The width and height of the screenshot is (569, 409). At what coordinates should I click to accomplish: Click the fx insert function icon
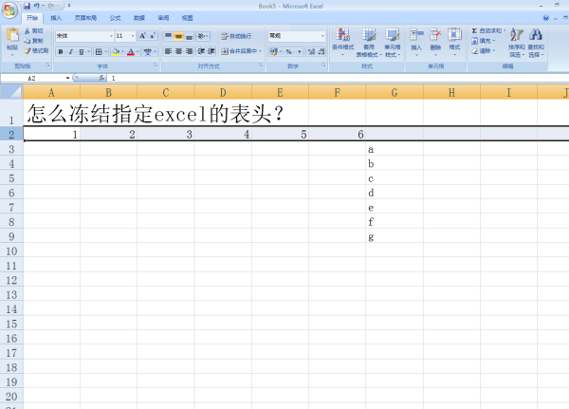click(101, 78)
